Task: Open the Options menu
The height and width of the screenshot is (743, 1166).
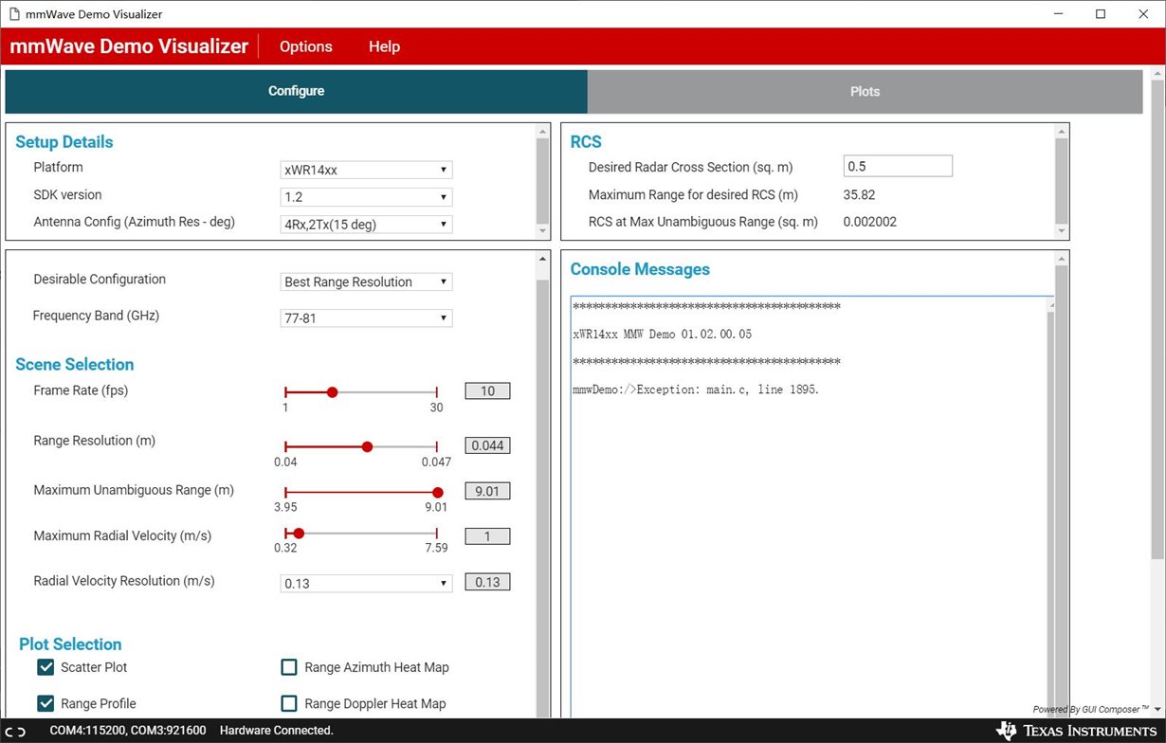Action: 306,46
